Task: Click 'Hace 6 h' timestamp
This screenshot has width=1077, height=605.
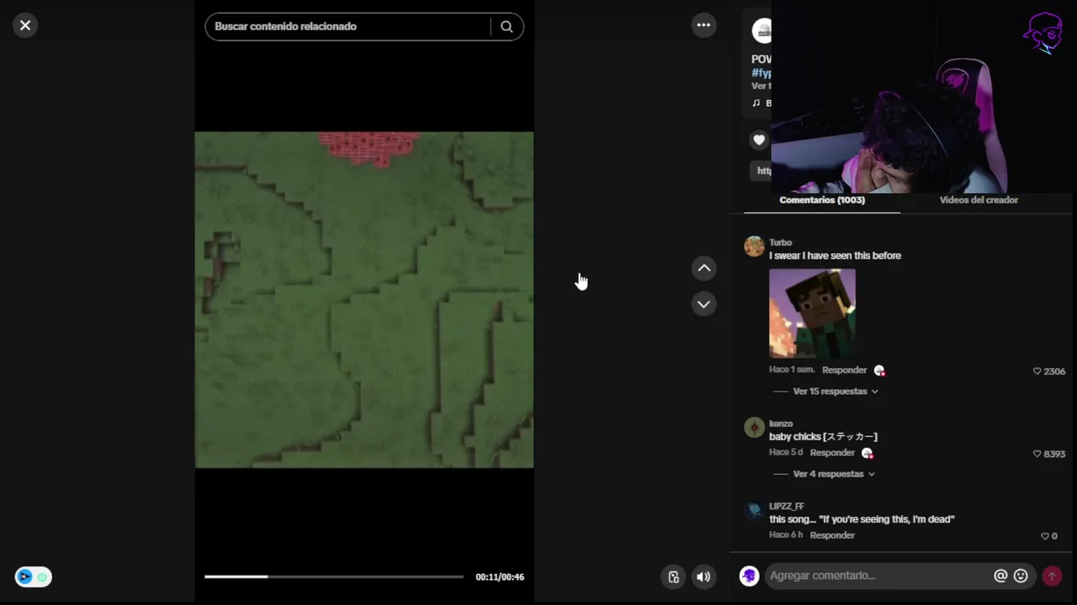Action: (786, 535)
